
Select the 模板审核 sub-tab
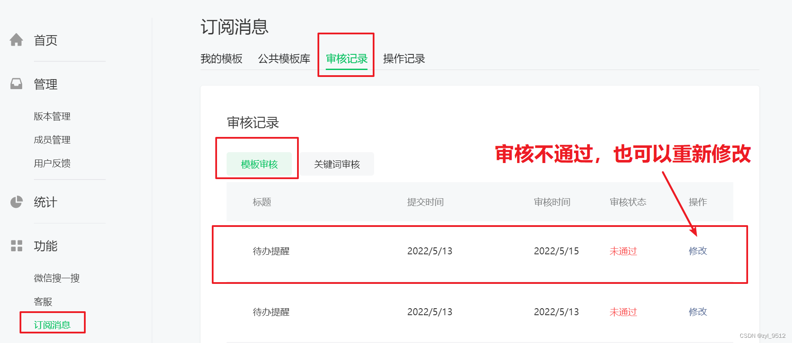pos(259,164)
